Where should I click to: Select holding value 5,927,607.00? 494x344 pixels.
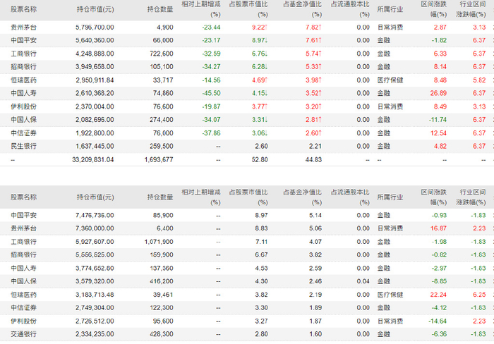click(95, 242)
